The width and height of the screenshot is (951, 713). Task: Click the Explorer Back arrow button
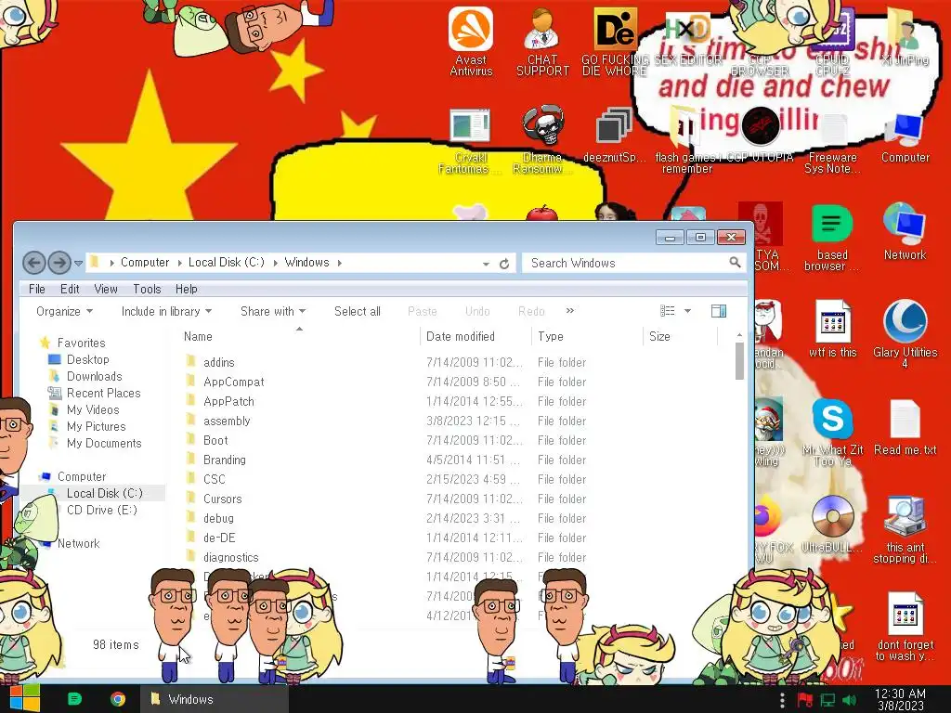coord(34,263)
